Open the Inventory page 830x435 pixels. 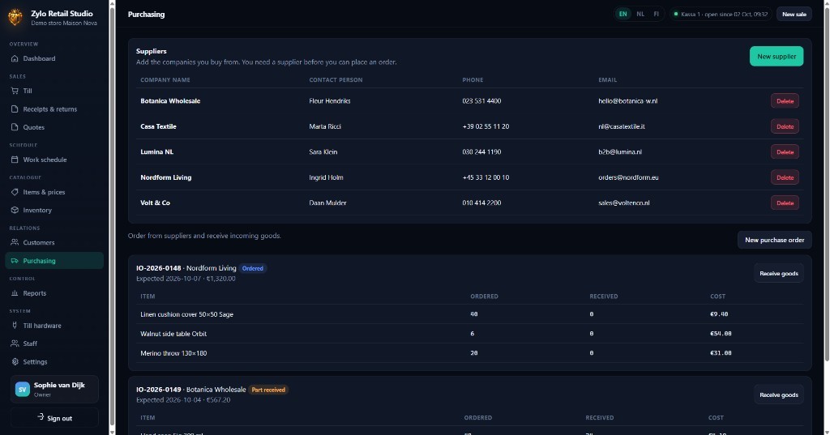pos(54,210)
